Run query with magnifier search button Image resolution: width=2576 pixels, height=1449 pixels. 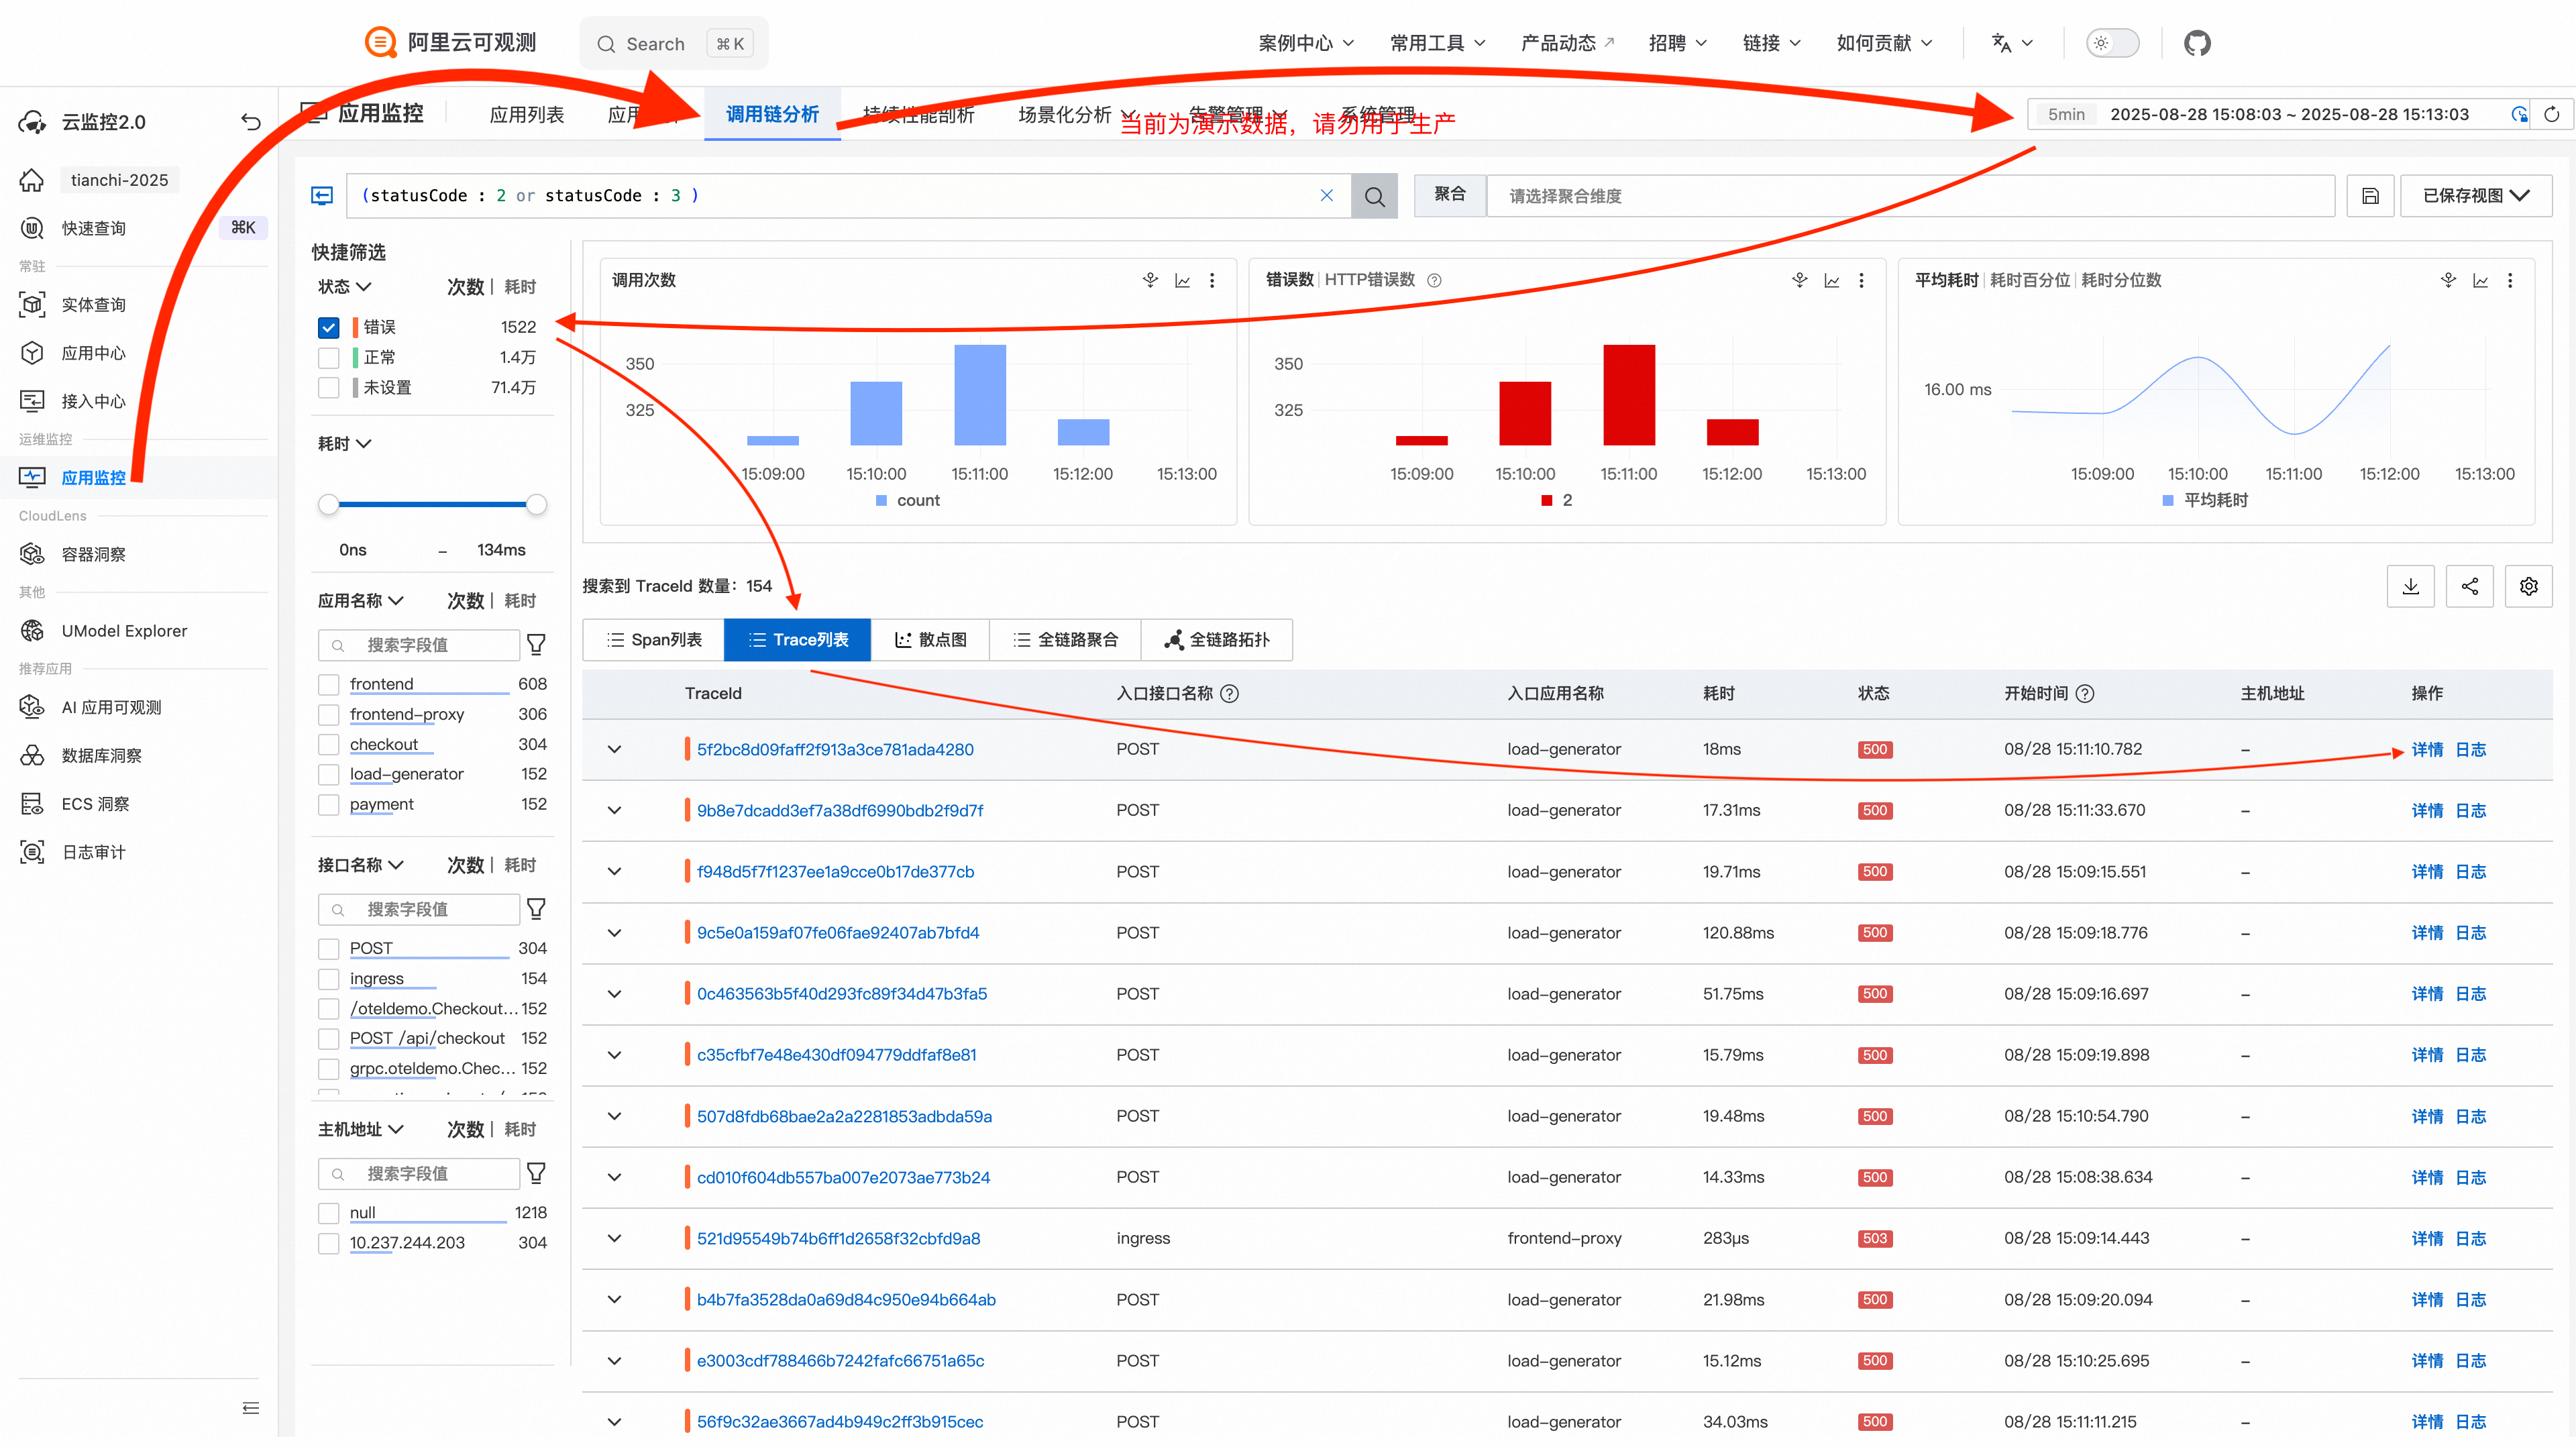click(1374, 196)
